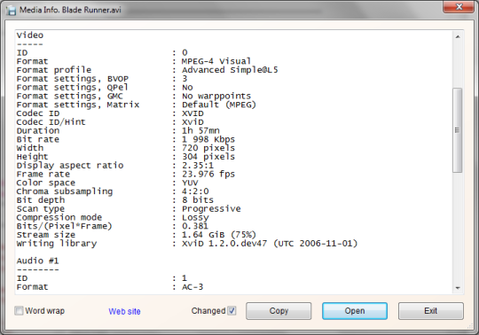Click the 'No warppoints' GMC value
Viewport: 479px width, 335px height.
[x=216, y=96]
